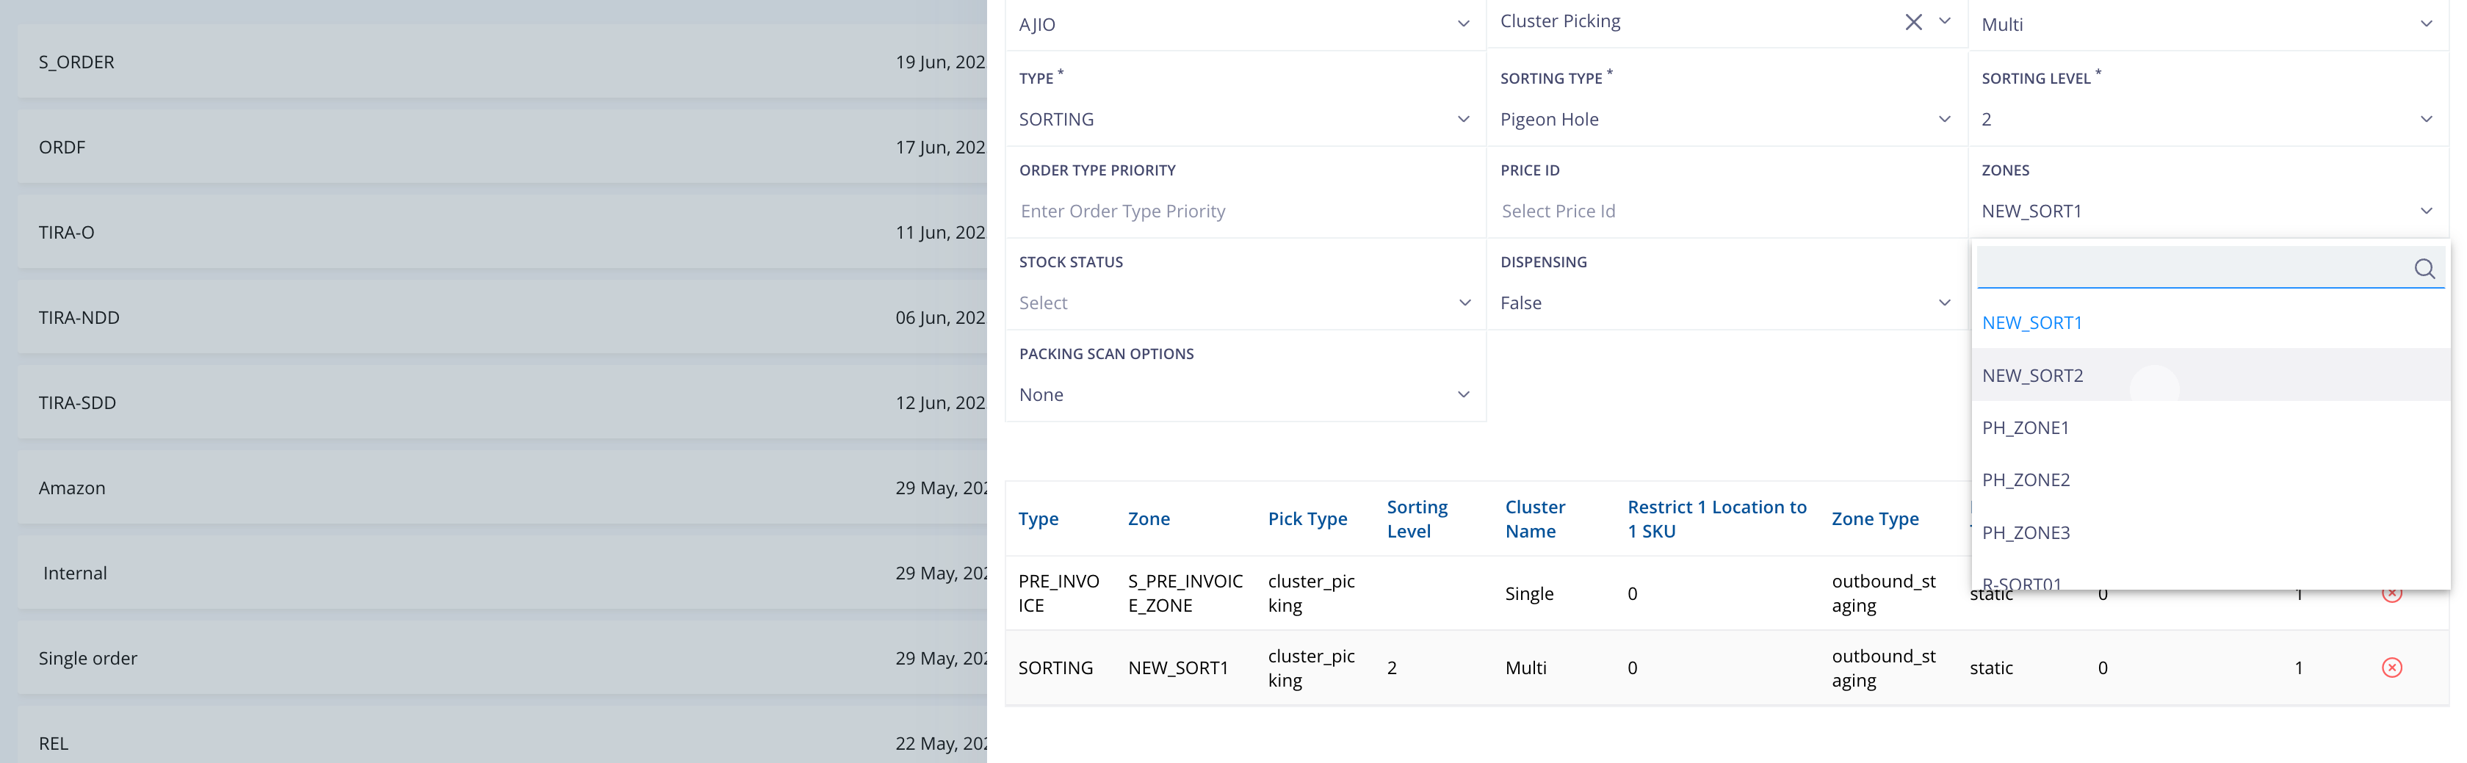Open the Sorting Level dropdown showing 2
This screenshot has width=2467, height=763.
2208,120
